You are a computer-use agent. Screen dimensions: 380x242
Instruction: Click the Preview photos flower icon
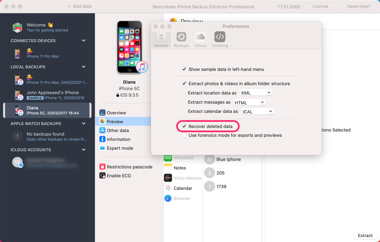pyautogui.click(x=102, y=122)
